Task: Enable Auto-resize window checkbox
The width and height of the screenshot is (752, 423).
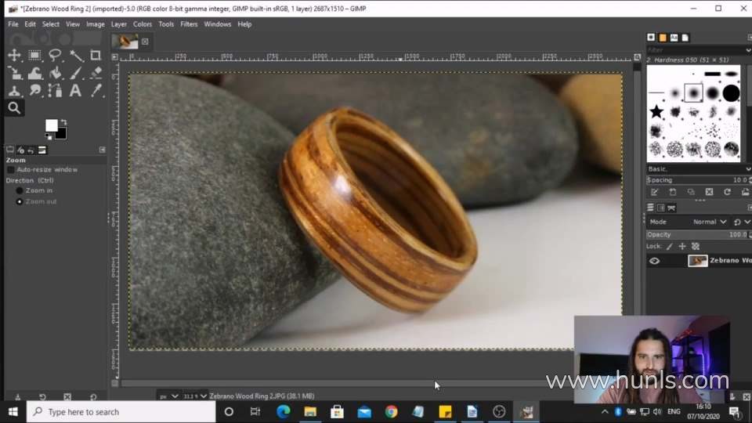Action: pyautogui.click(x=11, y=170)
